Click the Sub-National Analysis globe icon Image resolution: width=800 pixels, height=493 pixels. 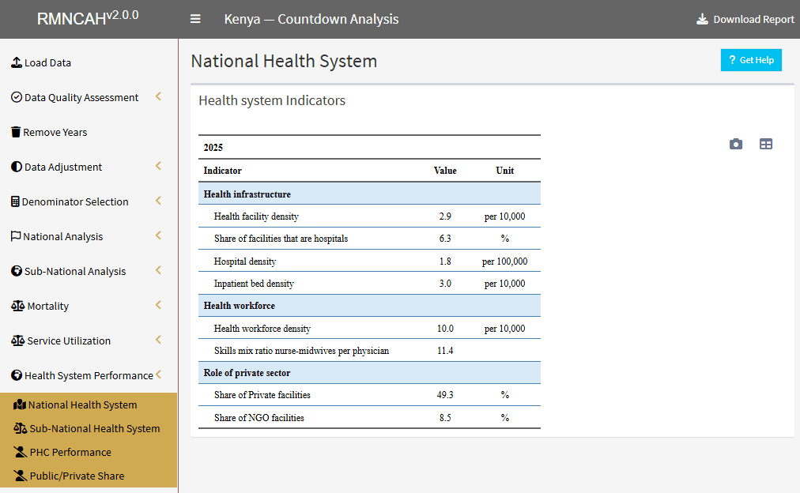(x=17, y=271)
